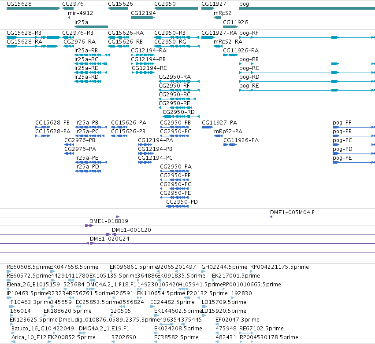Click the CG2950-PD protein label
The width and height of the screenshot is (375, 344).
(x=182, y=202)
